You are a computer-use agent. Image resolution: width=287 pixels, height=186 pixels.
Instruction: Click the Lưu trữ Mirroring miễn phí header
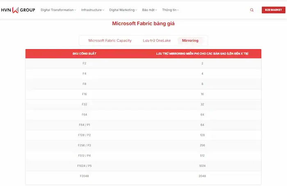pyautogui.click(x=202, y=54)
